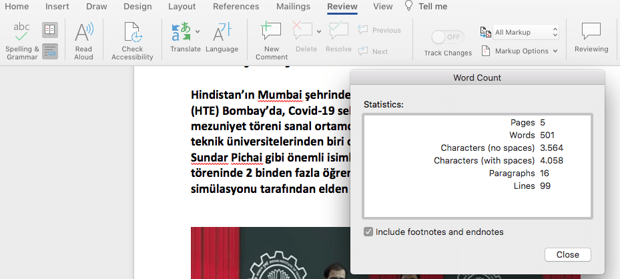The image size is (620, 279).
Task: Click the Tell me search field
Action: (433, 6)
